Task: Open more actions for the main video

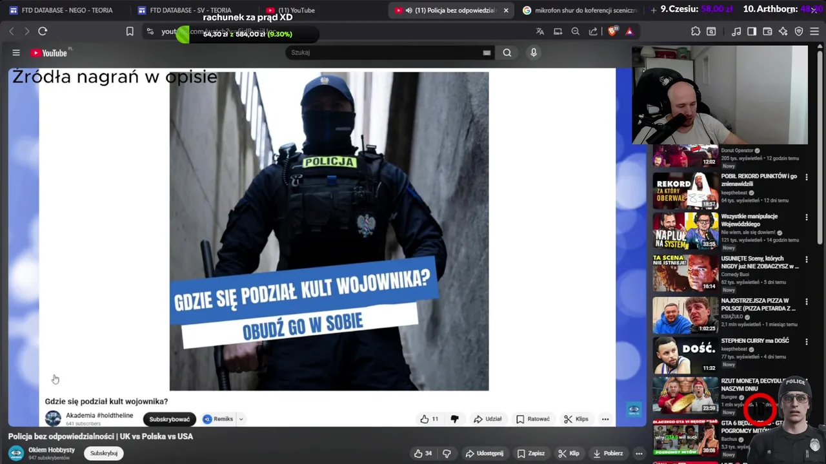Action: (639, 453)
